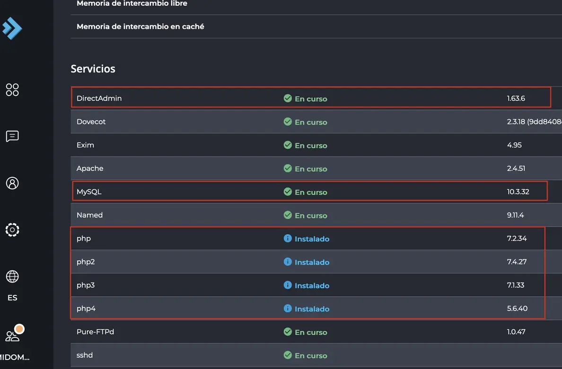Click the En curso status of Exim
This screenshot has height=369, width=562.
(x=311, y=145)
